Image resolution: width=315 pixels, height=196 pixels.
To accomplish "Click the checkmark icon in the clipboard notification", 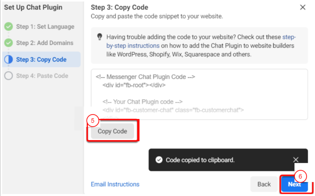I will tap(159, 160).
